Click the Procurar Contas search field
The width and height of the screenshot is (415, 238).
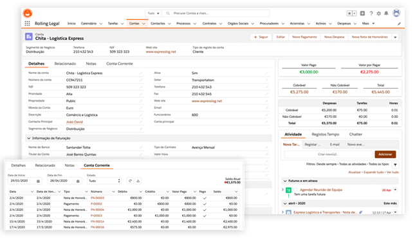(216, 14)
